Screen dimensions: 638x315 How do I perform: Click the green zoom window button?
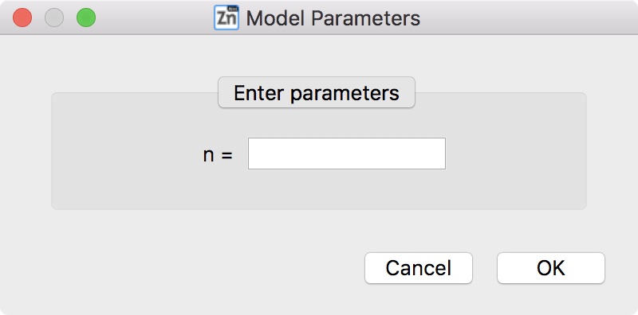tap(86, 17)
